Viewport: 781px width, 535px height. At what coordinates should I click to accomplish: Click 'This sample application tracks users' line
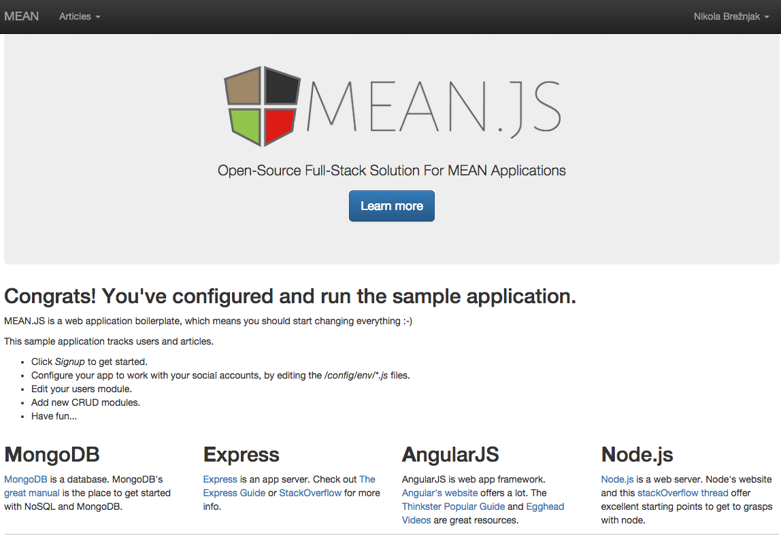tap(109, 341)
